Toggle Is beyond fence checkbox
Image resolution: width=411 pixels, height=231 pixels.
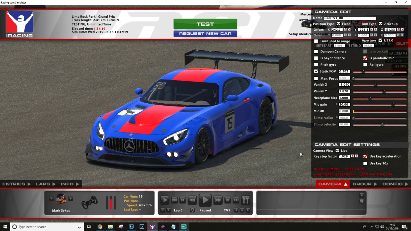(316, 58)
